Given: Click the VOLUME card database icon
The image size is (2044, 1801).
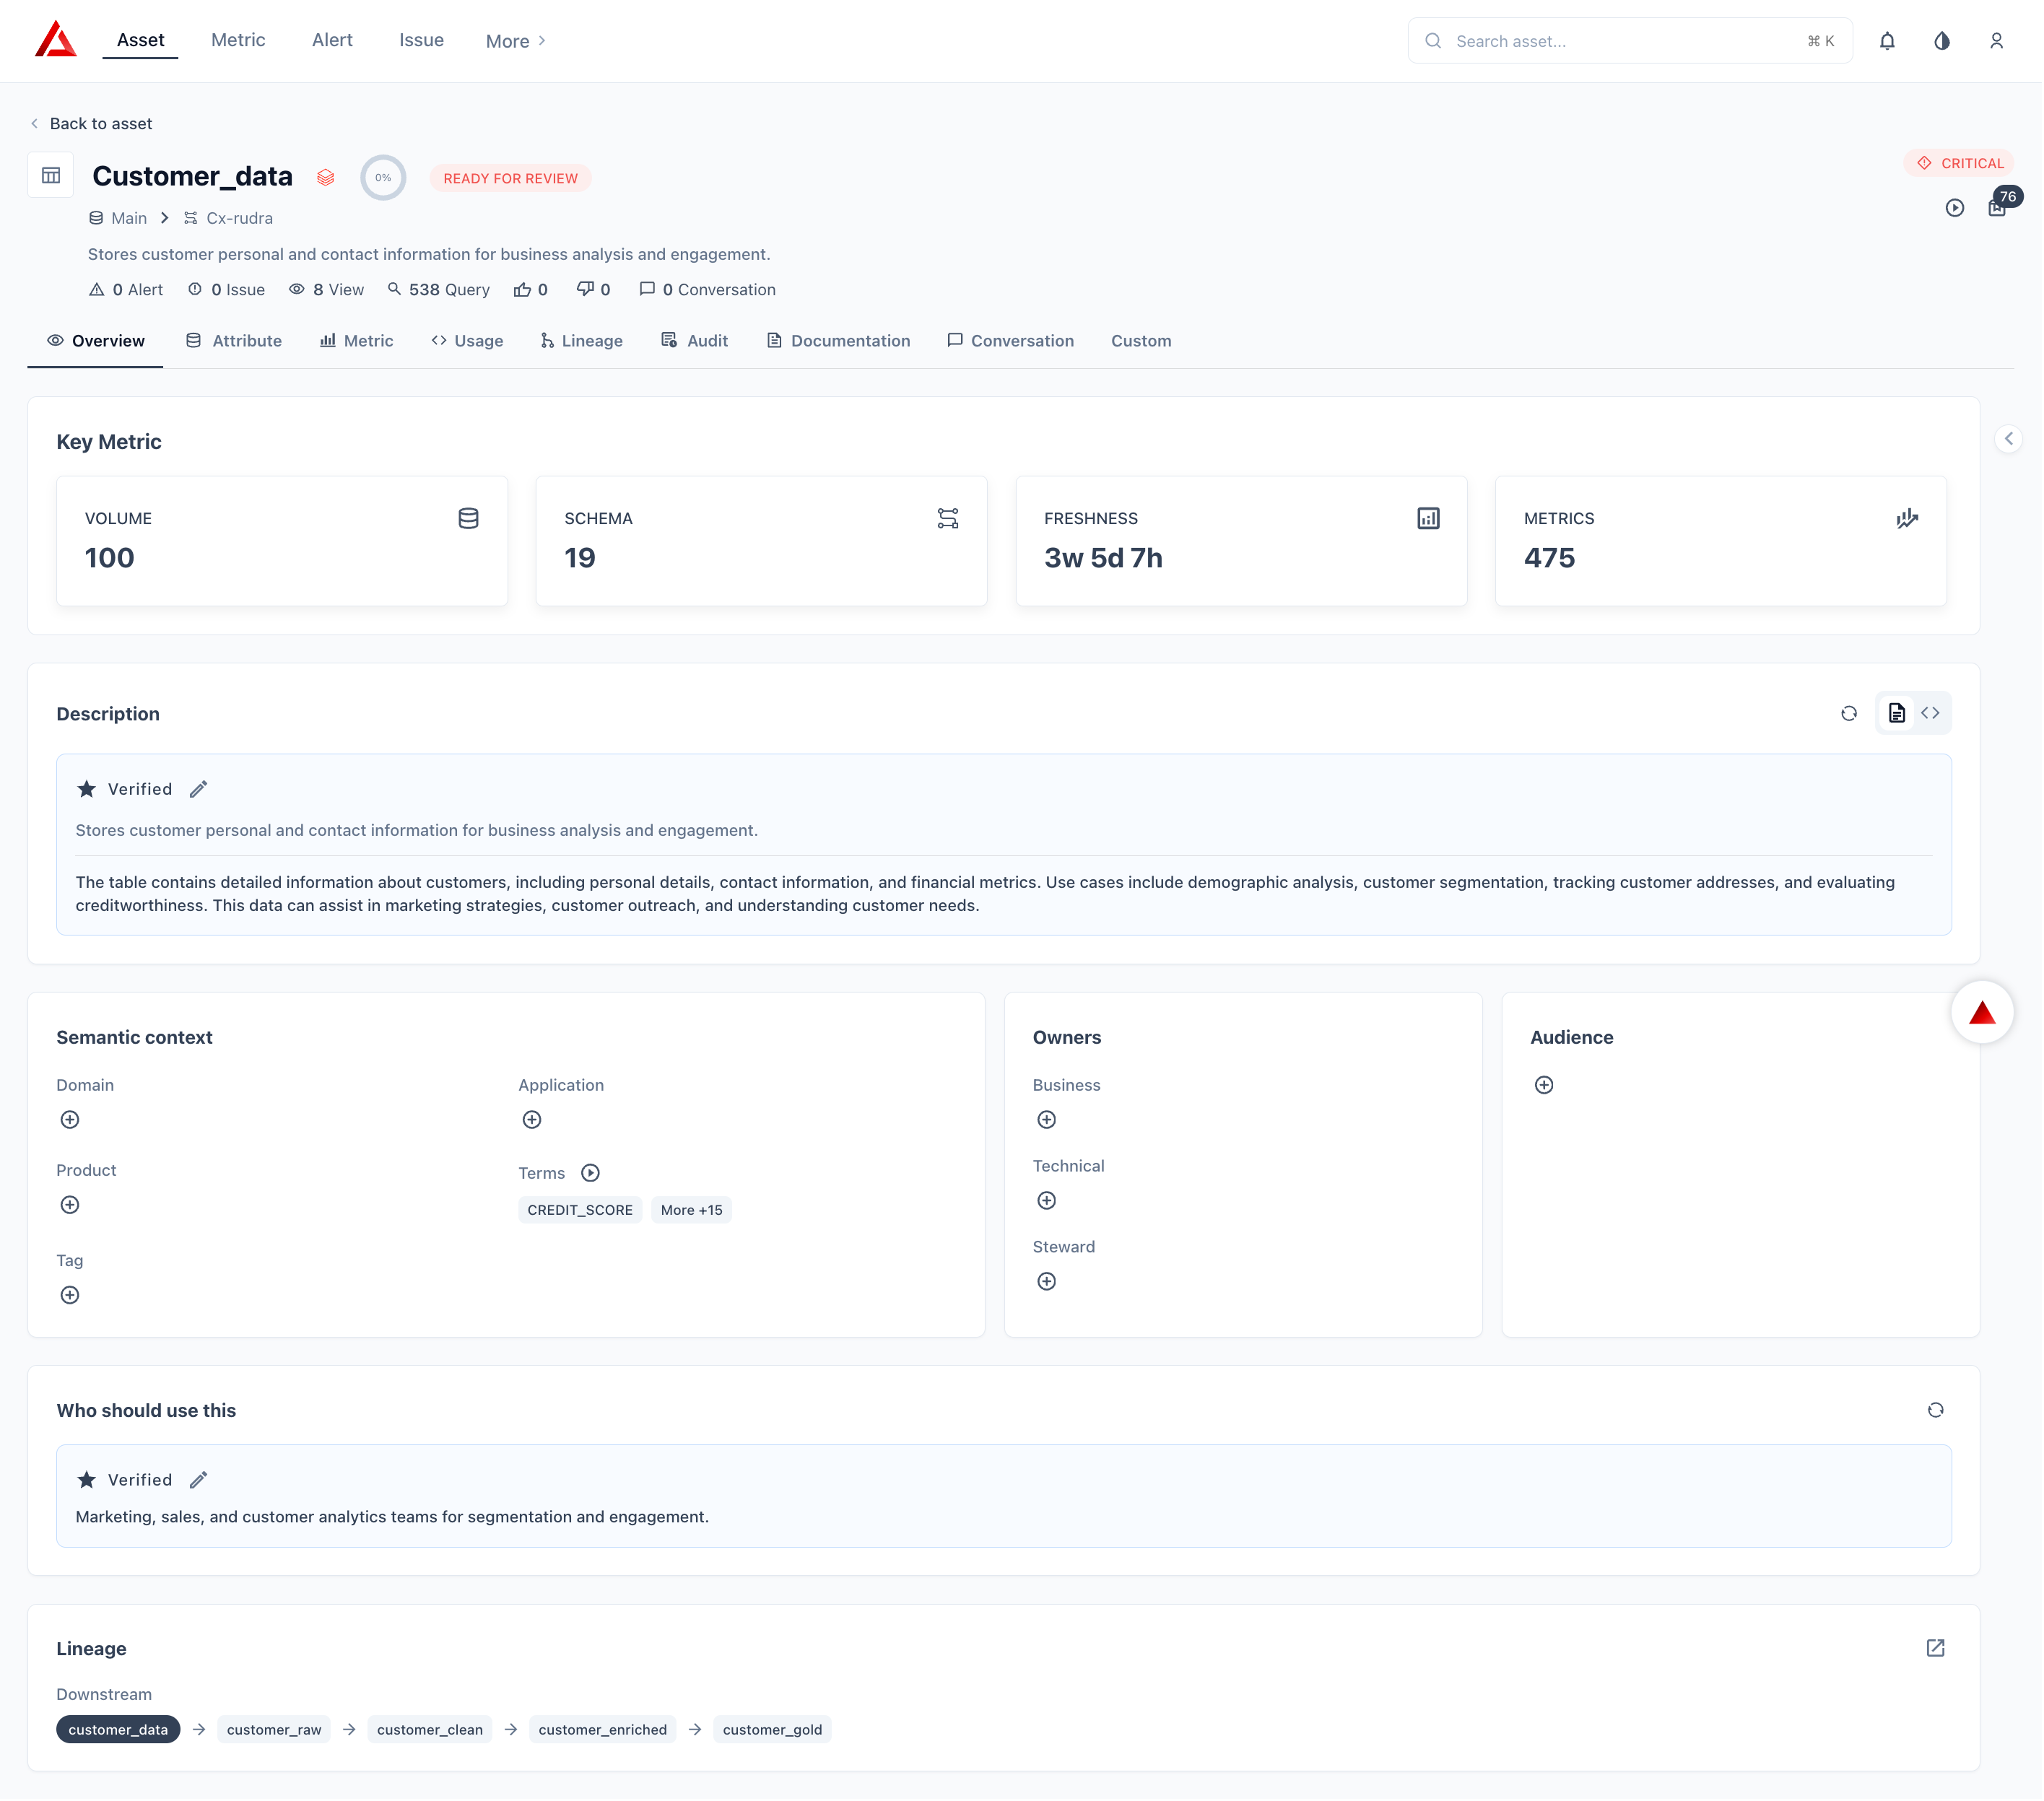Looking at the screenshot, I should point(468,519).
